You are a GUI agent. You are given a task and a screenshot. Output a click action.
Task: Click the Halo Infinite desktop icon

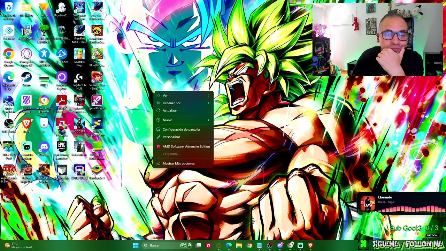point(79,150)
